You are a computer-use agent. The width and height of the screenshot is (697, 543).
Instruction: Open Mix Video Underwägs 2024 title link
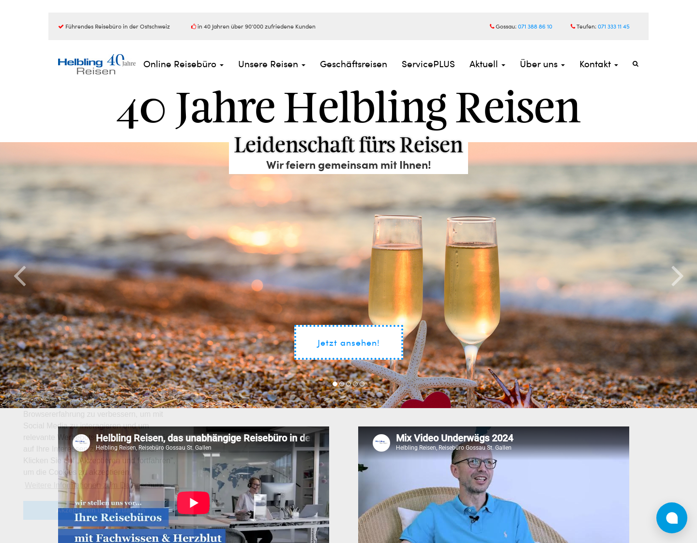pyautogui.click(x=455, y=438)
